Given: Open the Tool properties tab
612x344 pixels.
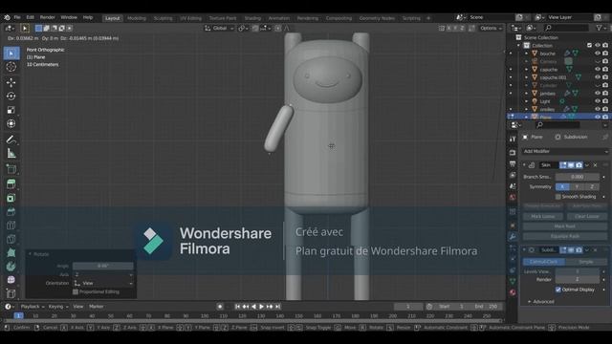Looking at the screenshot, I should coord(513,140).
